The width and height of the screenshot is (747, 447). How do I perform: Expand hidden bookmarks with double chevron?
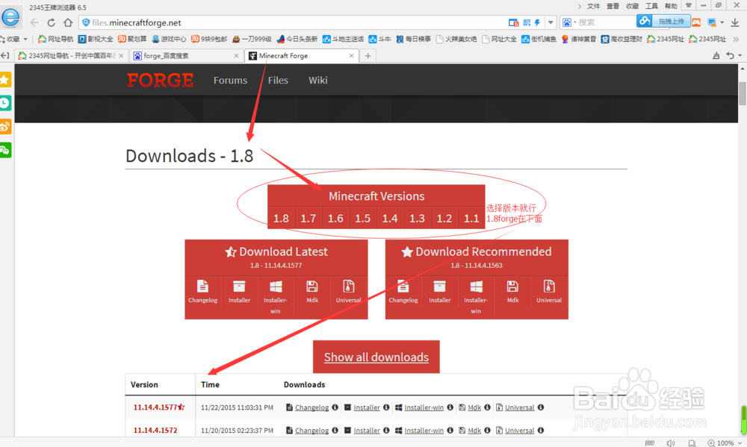(736, 39)
